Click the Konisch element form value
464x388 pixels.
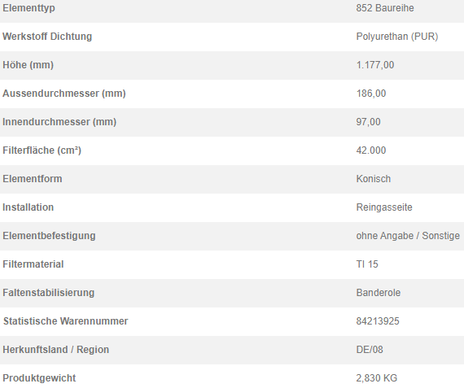click(374, 179)
